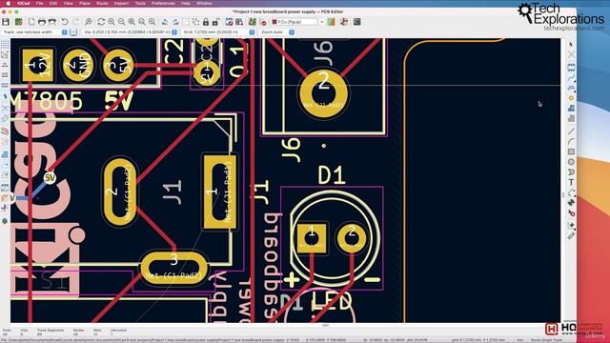Rotate selection clockwise
Viewport: 610px width, 343px height.
click(x=175, y=22)
